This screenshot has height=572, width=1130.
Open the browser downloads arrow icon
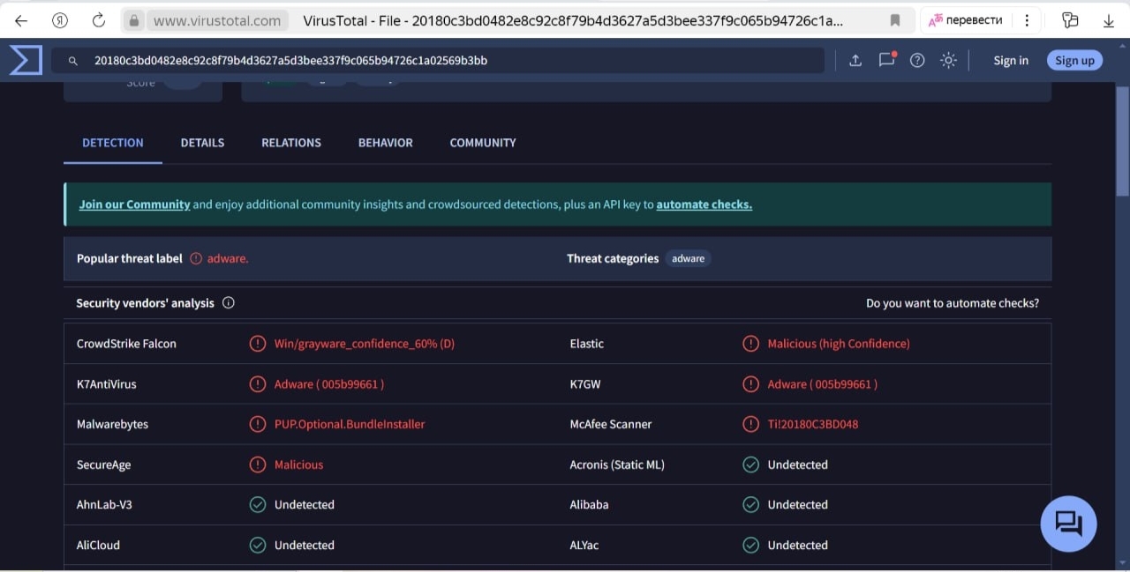[1110, 20]
